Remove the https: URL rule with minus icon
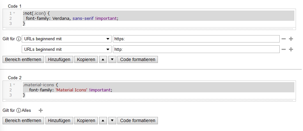 [284, 39]
